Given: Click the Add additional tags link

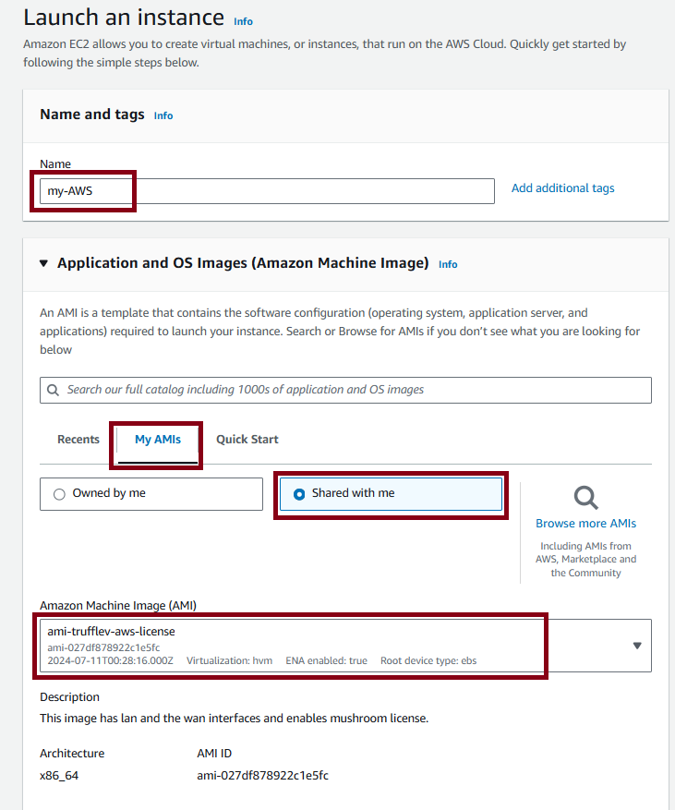Looking at the screenshot, I should click(x=562, y=188).
